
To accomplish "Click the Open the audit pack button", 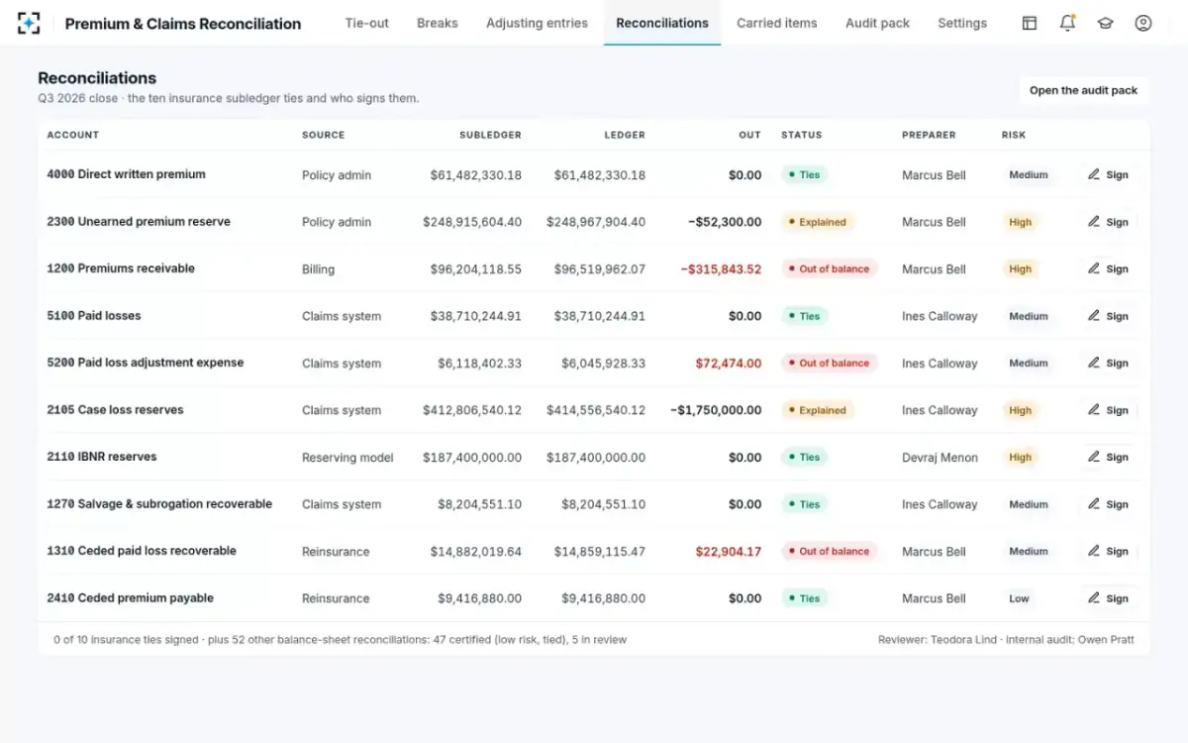I will [x=1083, y=90].
